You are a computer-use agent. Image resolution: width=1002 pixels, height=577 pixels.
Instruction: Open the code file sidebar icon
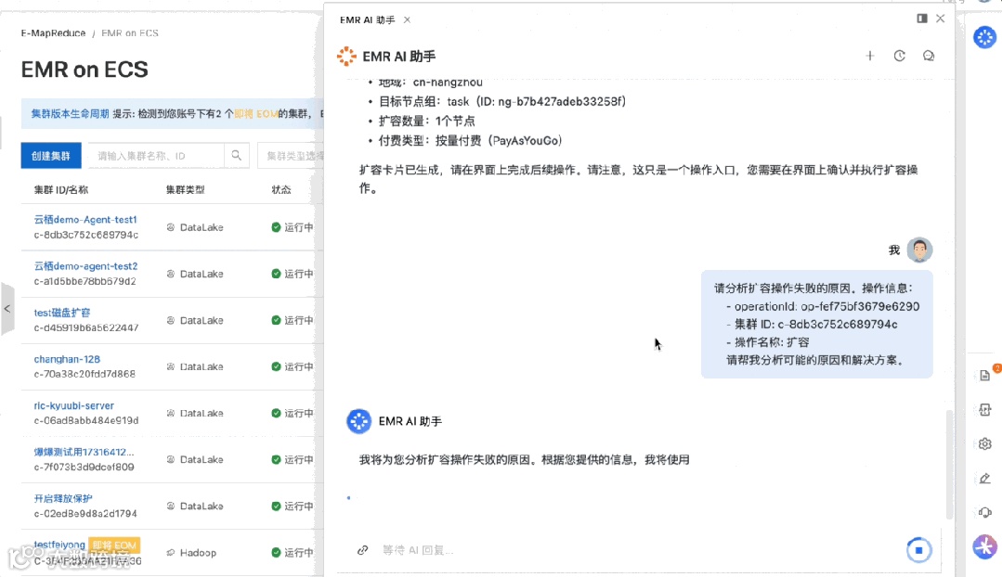coord(984,410)
